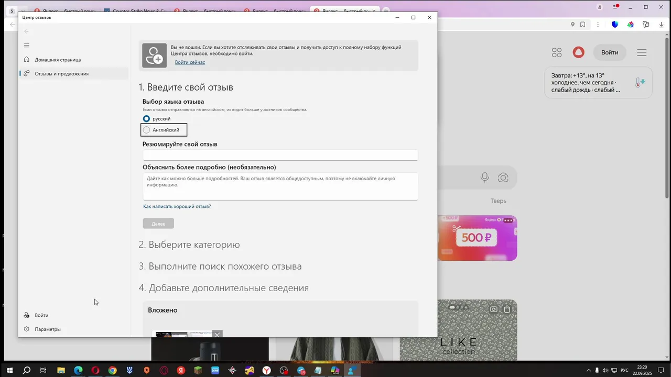Expand section 2. Выберите категорию
Screen dimensions: 671x377
click(189, 245)
